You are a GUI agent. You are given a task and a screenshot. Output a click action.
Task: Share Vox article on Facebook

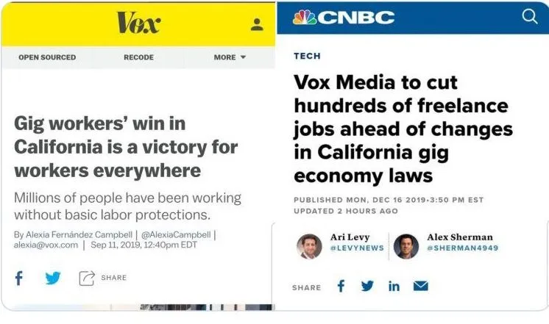pyautogui.click(x=19, y=278)
